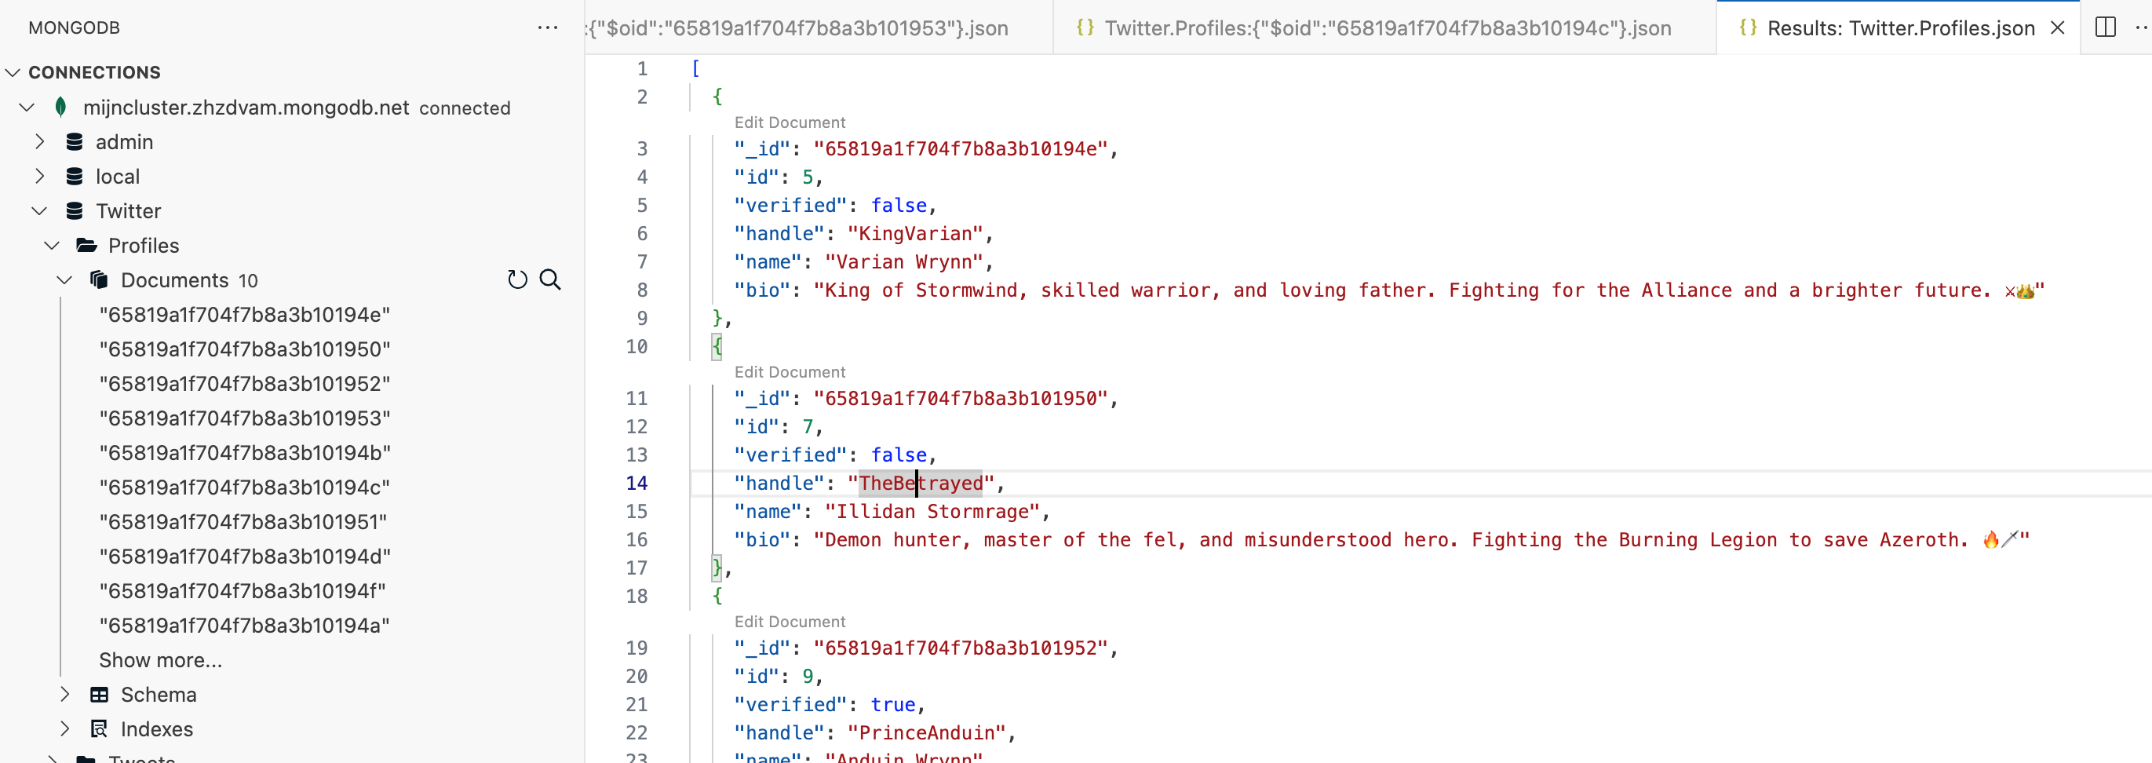Collapse the mijncluster connection node
2152x763 pixels.
(x=27, y=107)
